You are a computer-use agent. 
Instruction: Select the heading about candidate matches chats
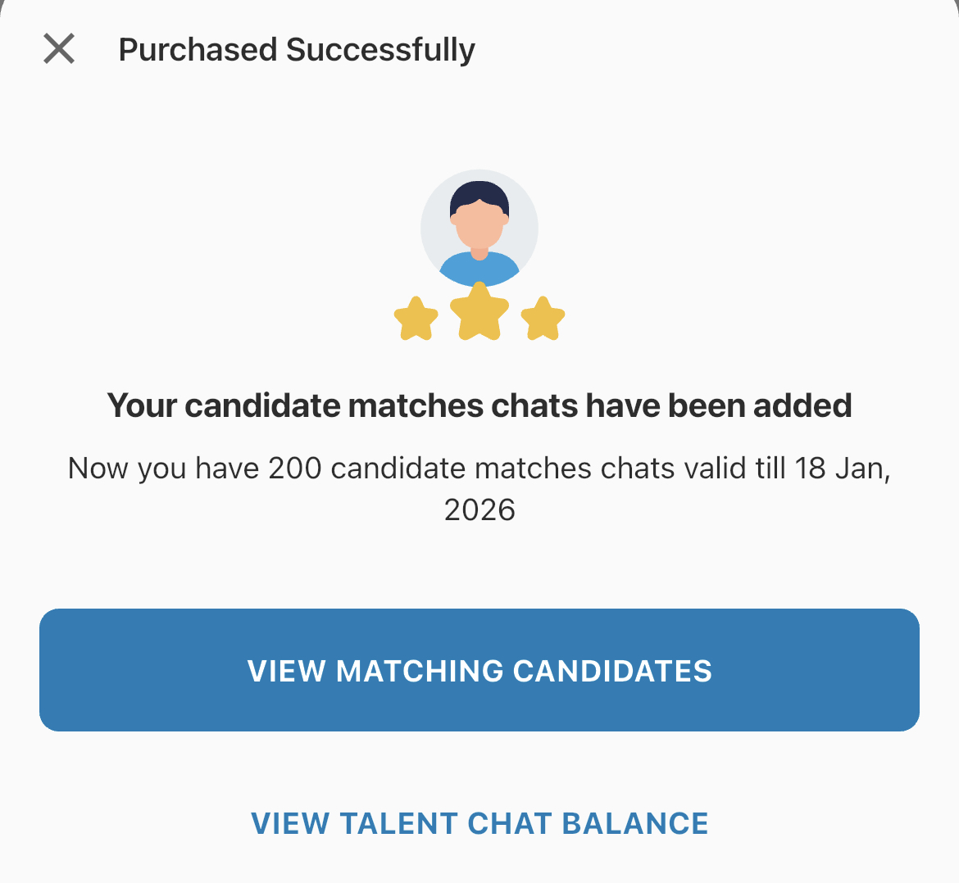click(479, 405)
